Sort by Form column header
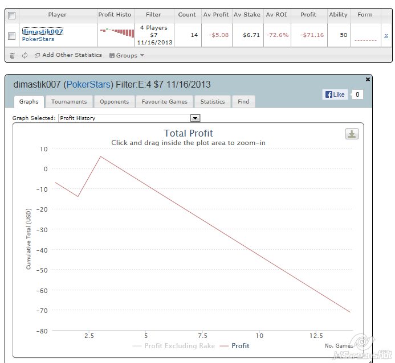Screen dimensions: 395x363 [365, 15]
